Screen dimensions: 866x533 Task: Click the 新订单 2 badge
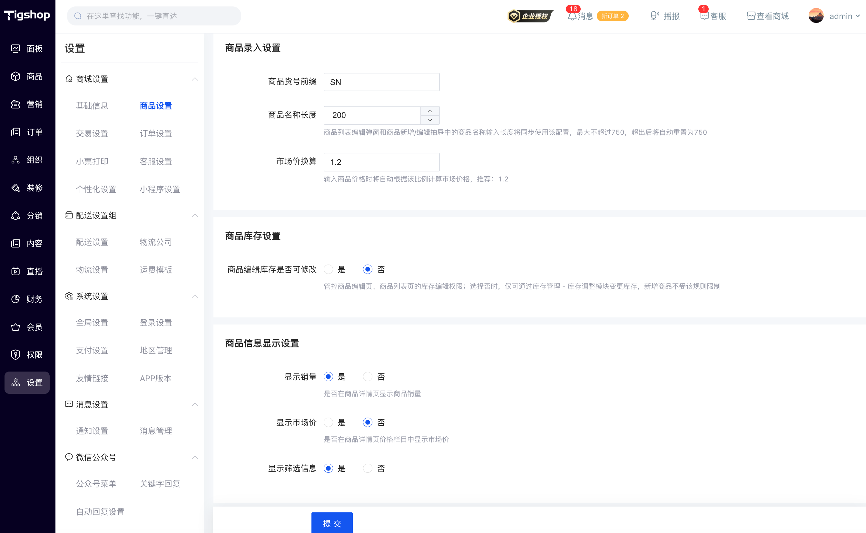click(x=613, y=16)
